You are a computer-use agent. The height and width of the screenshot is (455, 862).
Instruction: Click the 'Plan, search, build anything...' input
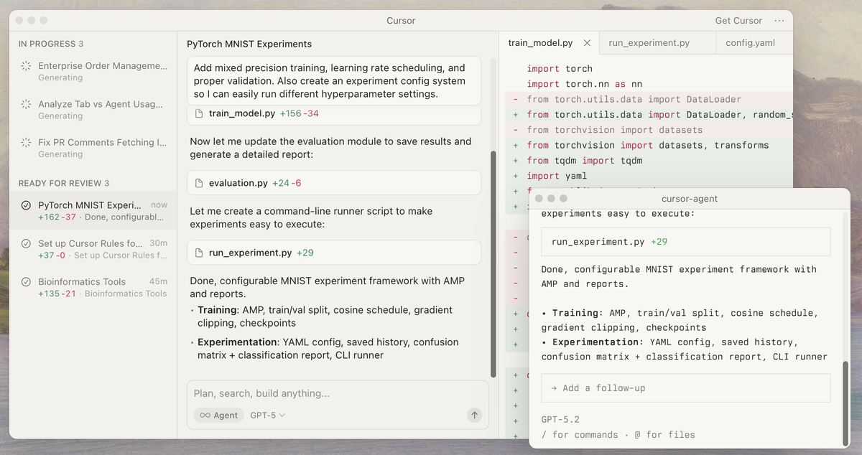tap(338, 393)
